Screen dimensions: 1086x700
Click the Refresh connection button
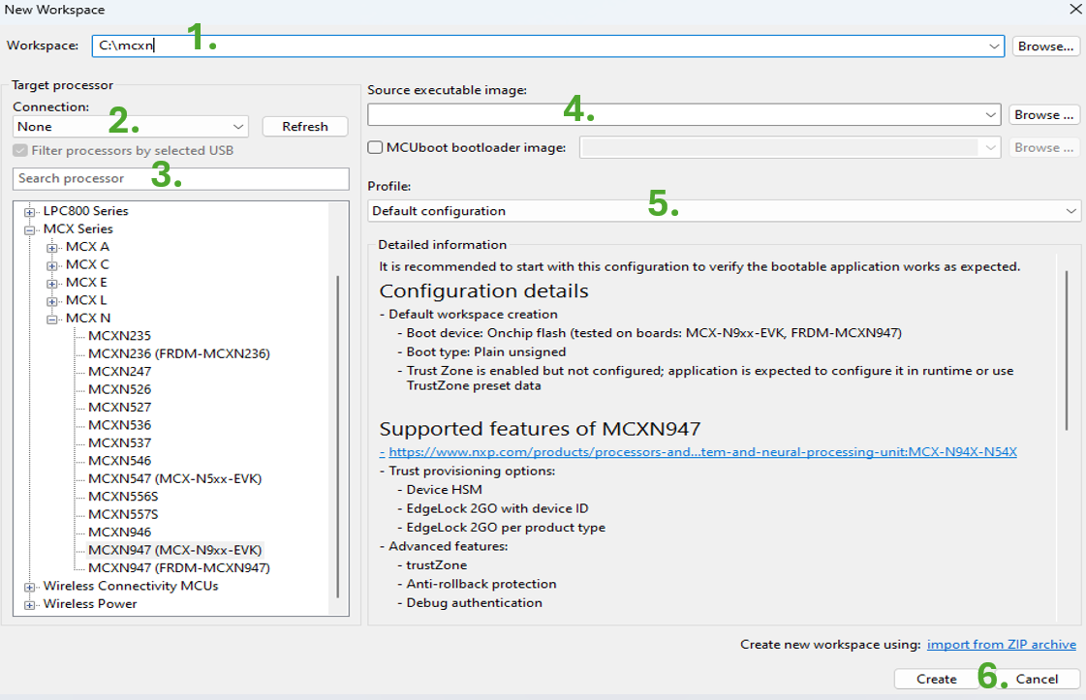click(304, 127)
